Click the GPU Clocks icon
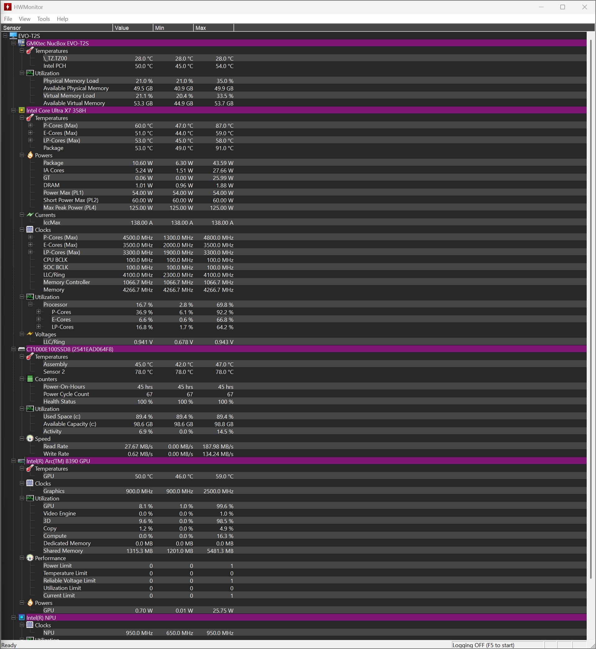596x649 pixels. click(30, 483)
